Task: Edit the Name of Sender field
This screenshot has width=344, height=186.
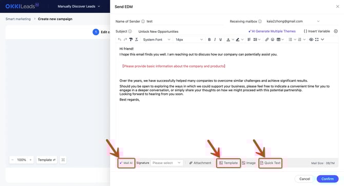Action: (x=185, y=21)
